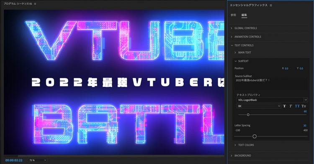This screenshot has width=314, height=164.
Task: Click the Letter Spacing slider handle
Action: pos(255,136)
